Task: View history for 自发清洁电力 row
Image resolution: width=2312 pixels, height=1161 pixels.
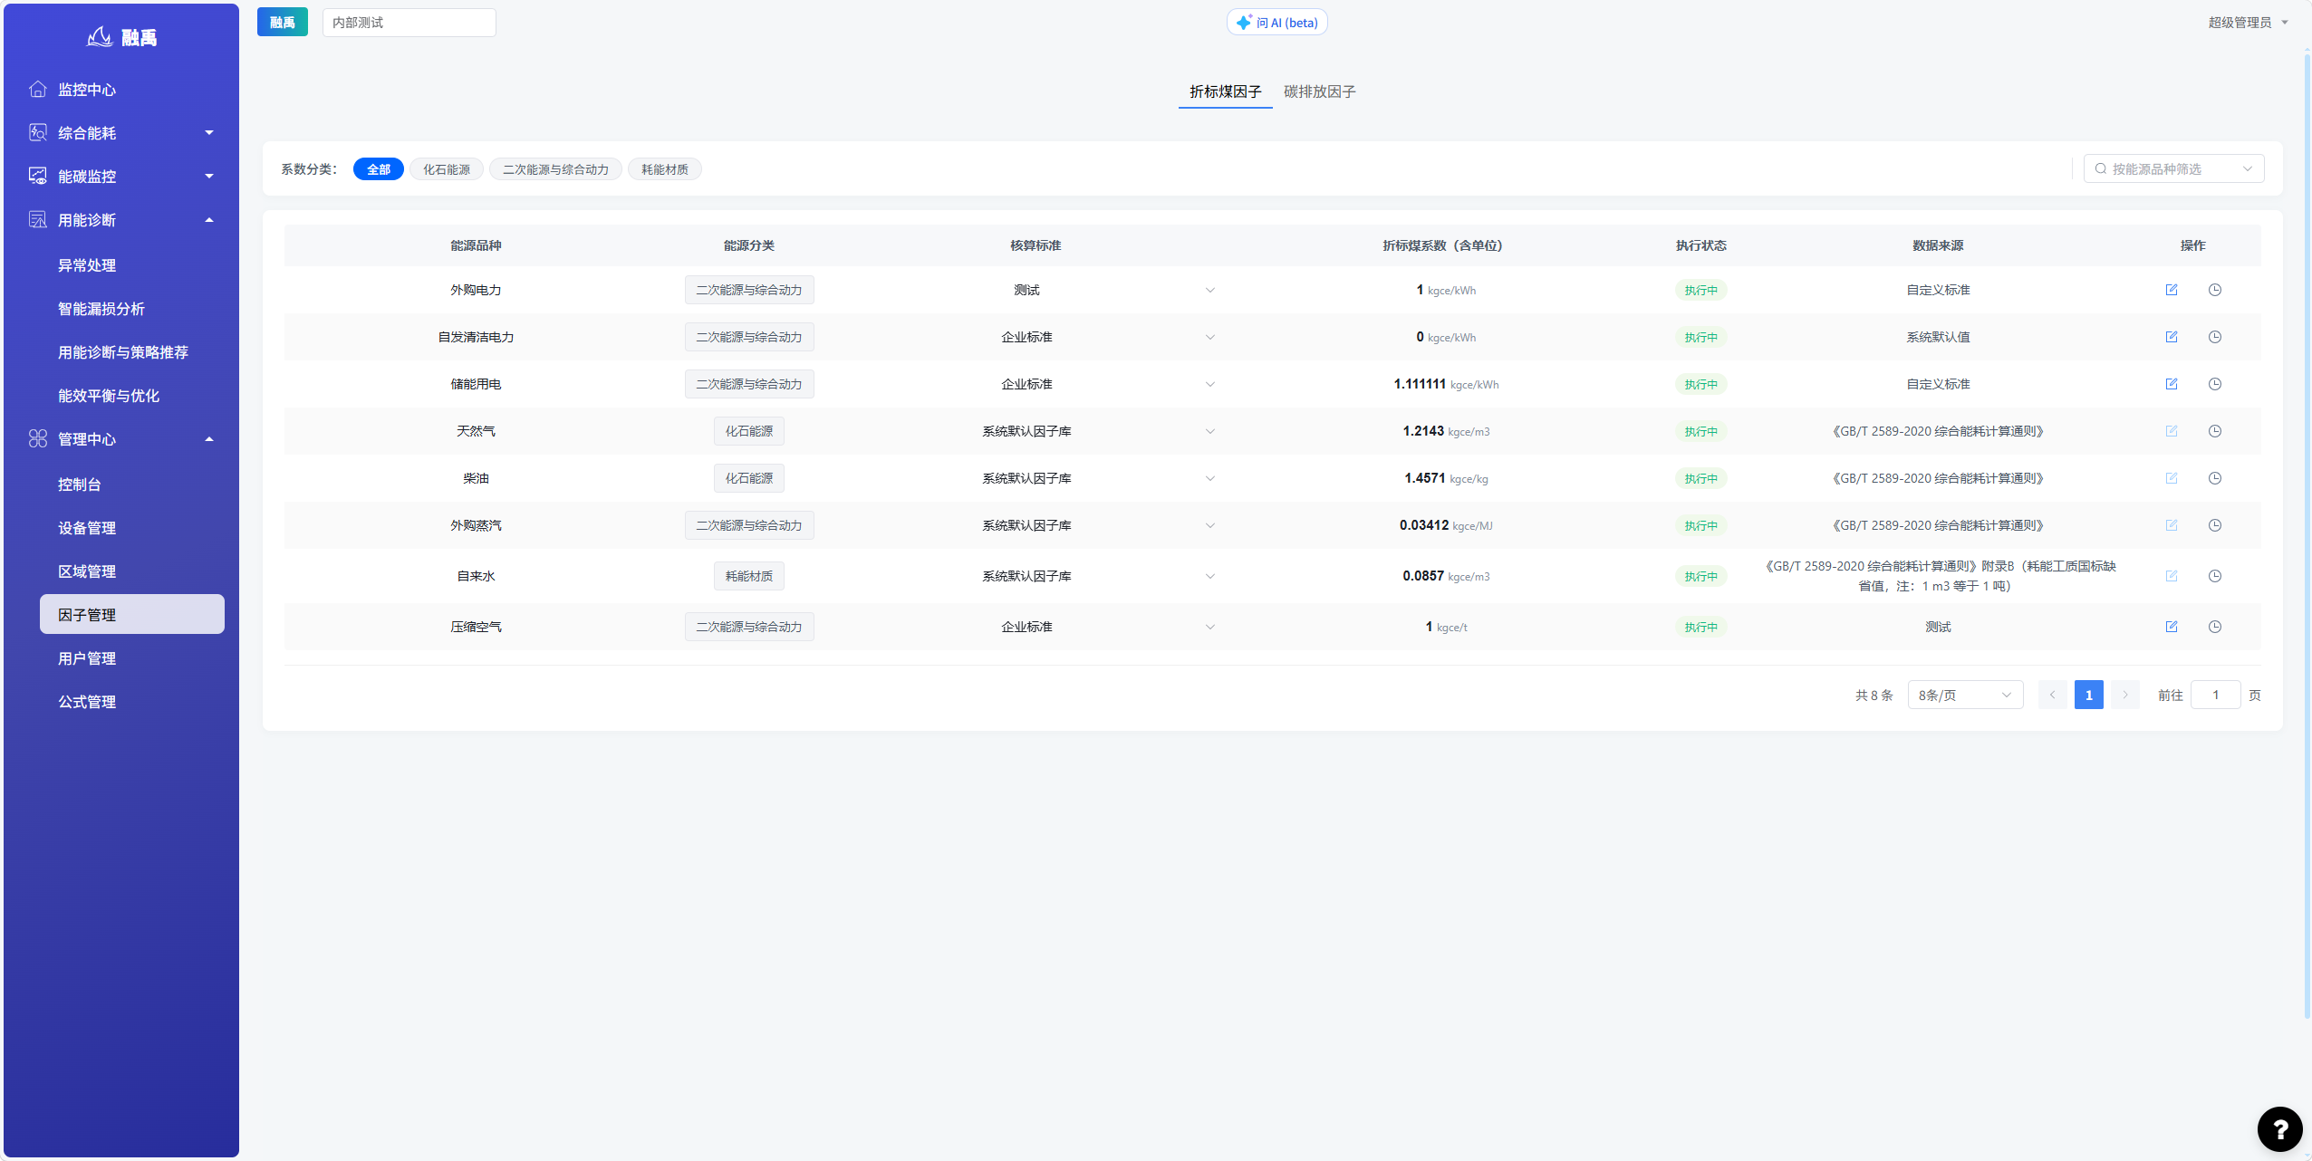Action: (x=2214, y=337)
